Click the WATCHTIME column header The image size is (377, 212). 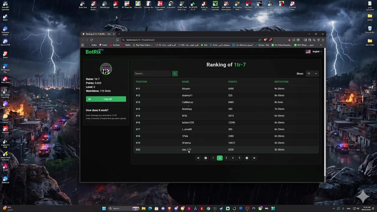coord(282,82)
